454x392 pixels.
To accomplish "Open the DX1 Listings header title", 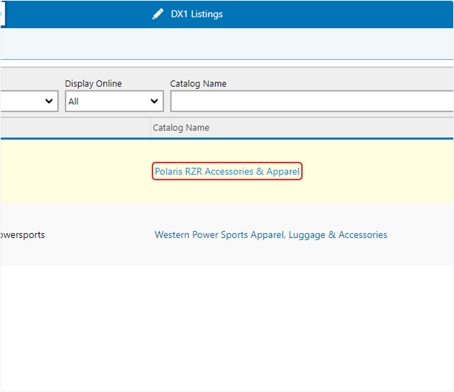I will click(197, 14).
